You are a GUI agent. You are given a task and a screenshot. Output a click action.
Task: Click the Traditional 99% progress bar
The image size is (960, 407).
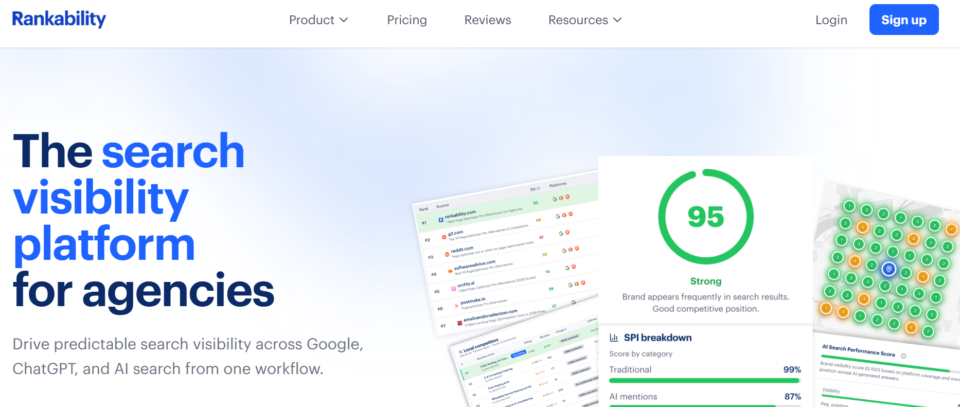coord(705,381)
